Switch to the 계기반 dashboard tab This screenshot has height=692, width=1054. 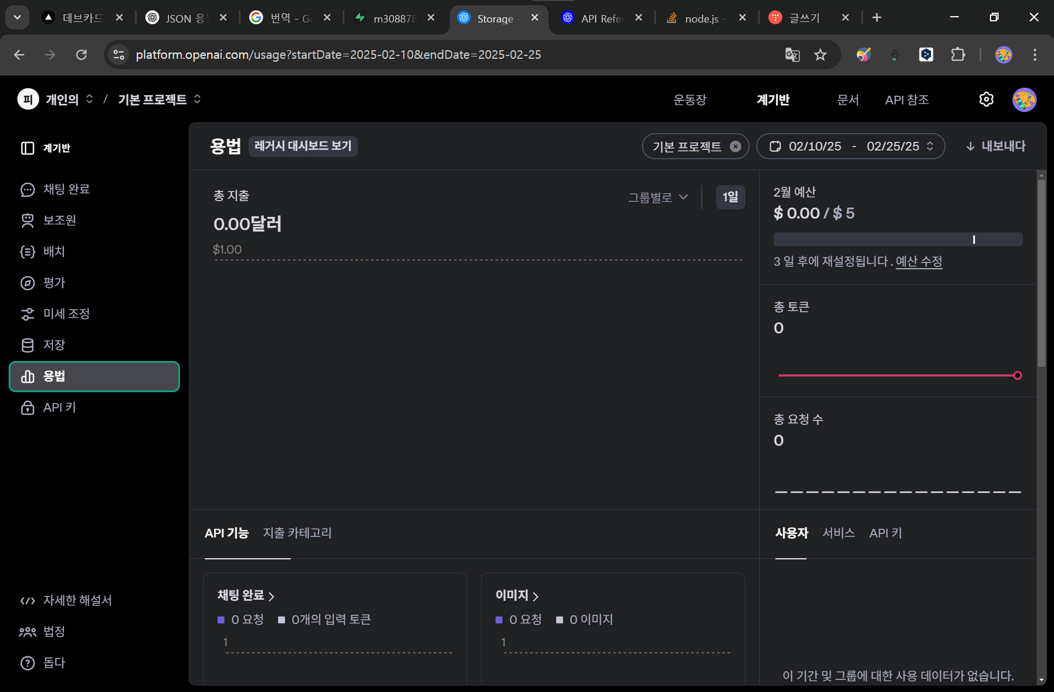point(773,99)
